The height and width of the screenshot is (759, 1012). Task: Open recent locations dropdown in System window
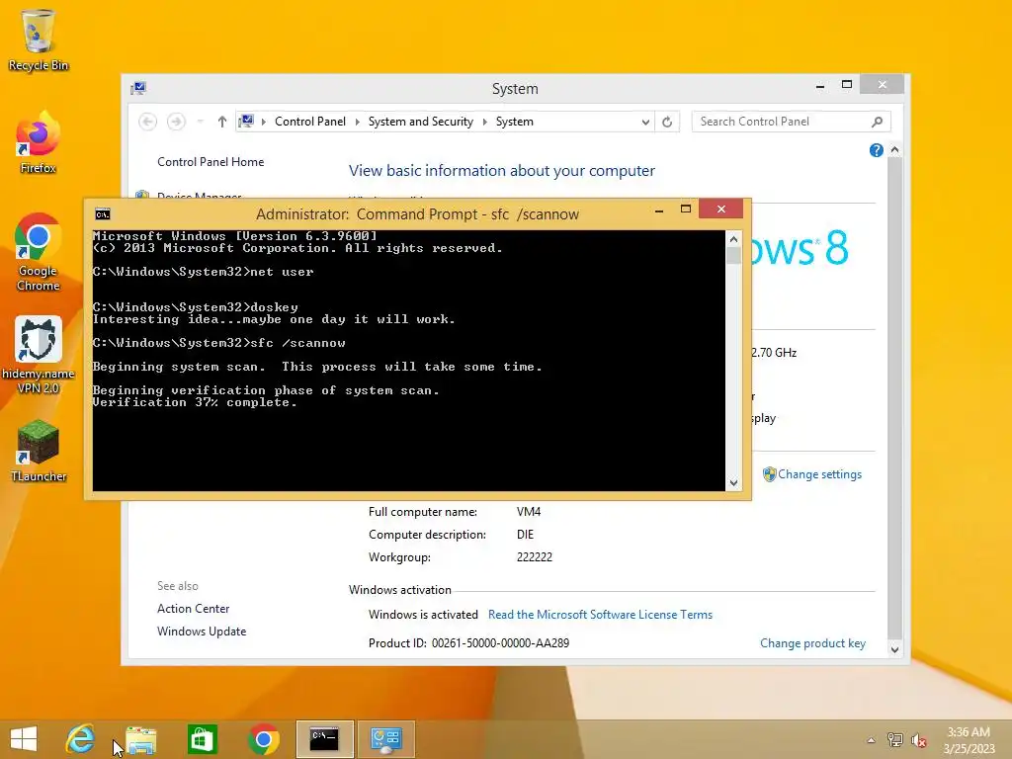pyautogui.click(x=200, y=122)
